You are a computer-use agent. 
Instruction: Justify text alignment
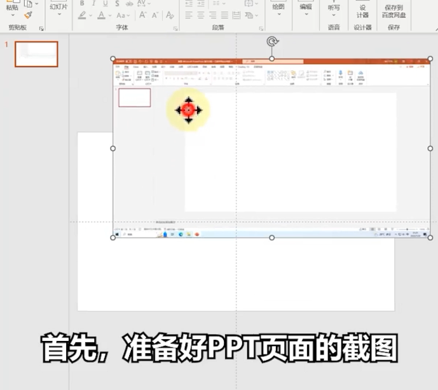[224, 15]
